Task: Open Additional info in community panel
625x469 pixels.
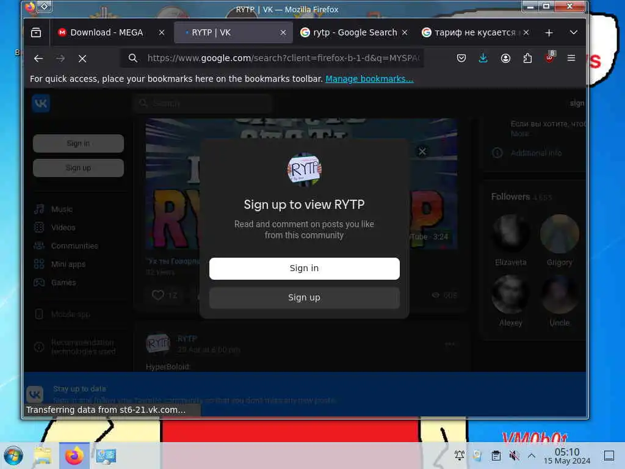Action: coord(536,153)
